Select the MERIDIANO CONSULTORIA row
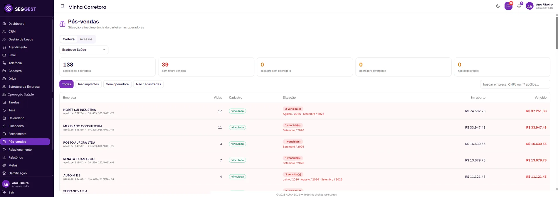 pyautogui.click(x=305, y=128)
